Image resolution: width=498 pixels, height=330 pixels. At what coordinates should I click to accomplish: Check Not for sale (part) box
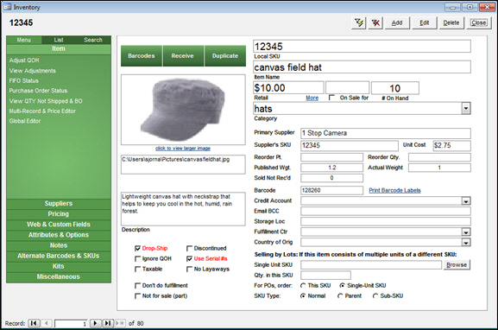[137, 296]
